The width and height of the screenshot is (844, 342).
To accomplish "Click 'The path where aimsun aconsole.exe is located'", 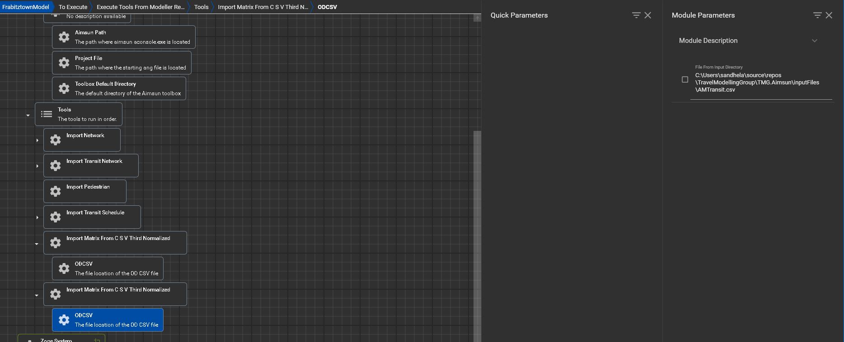I will (x=132, y=42).
